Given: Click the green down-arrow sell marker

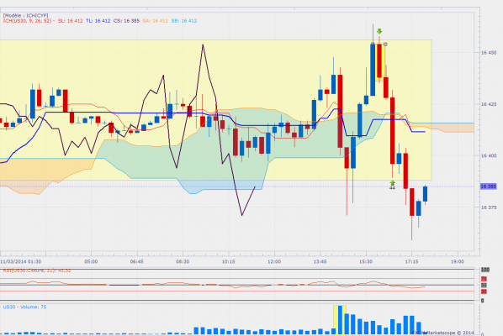Looking at the screenshot, I should point(379,31).
